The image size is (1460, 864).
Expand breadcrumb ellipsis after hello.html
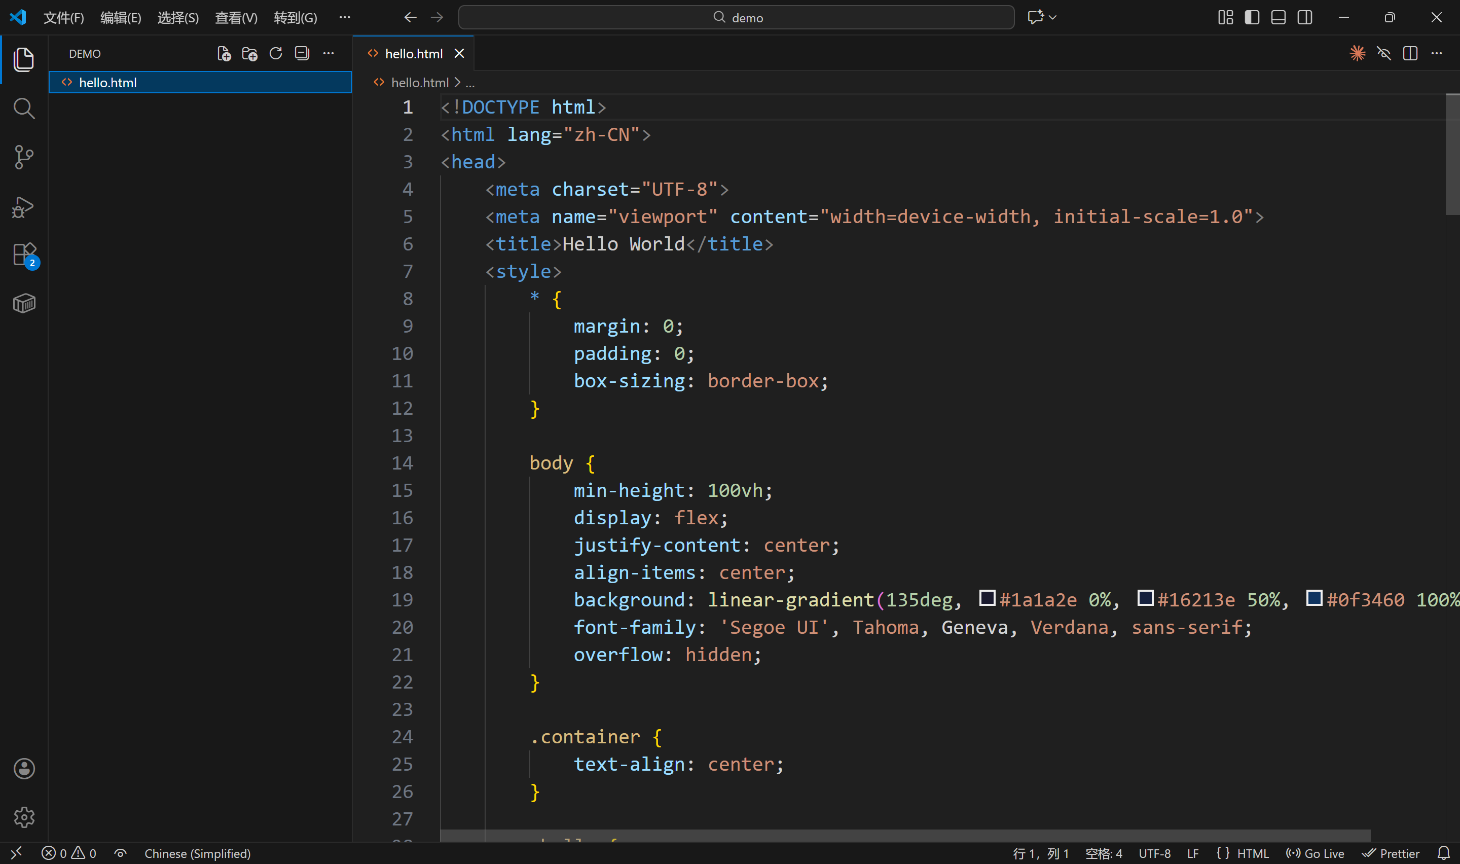click(470, 83)
